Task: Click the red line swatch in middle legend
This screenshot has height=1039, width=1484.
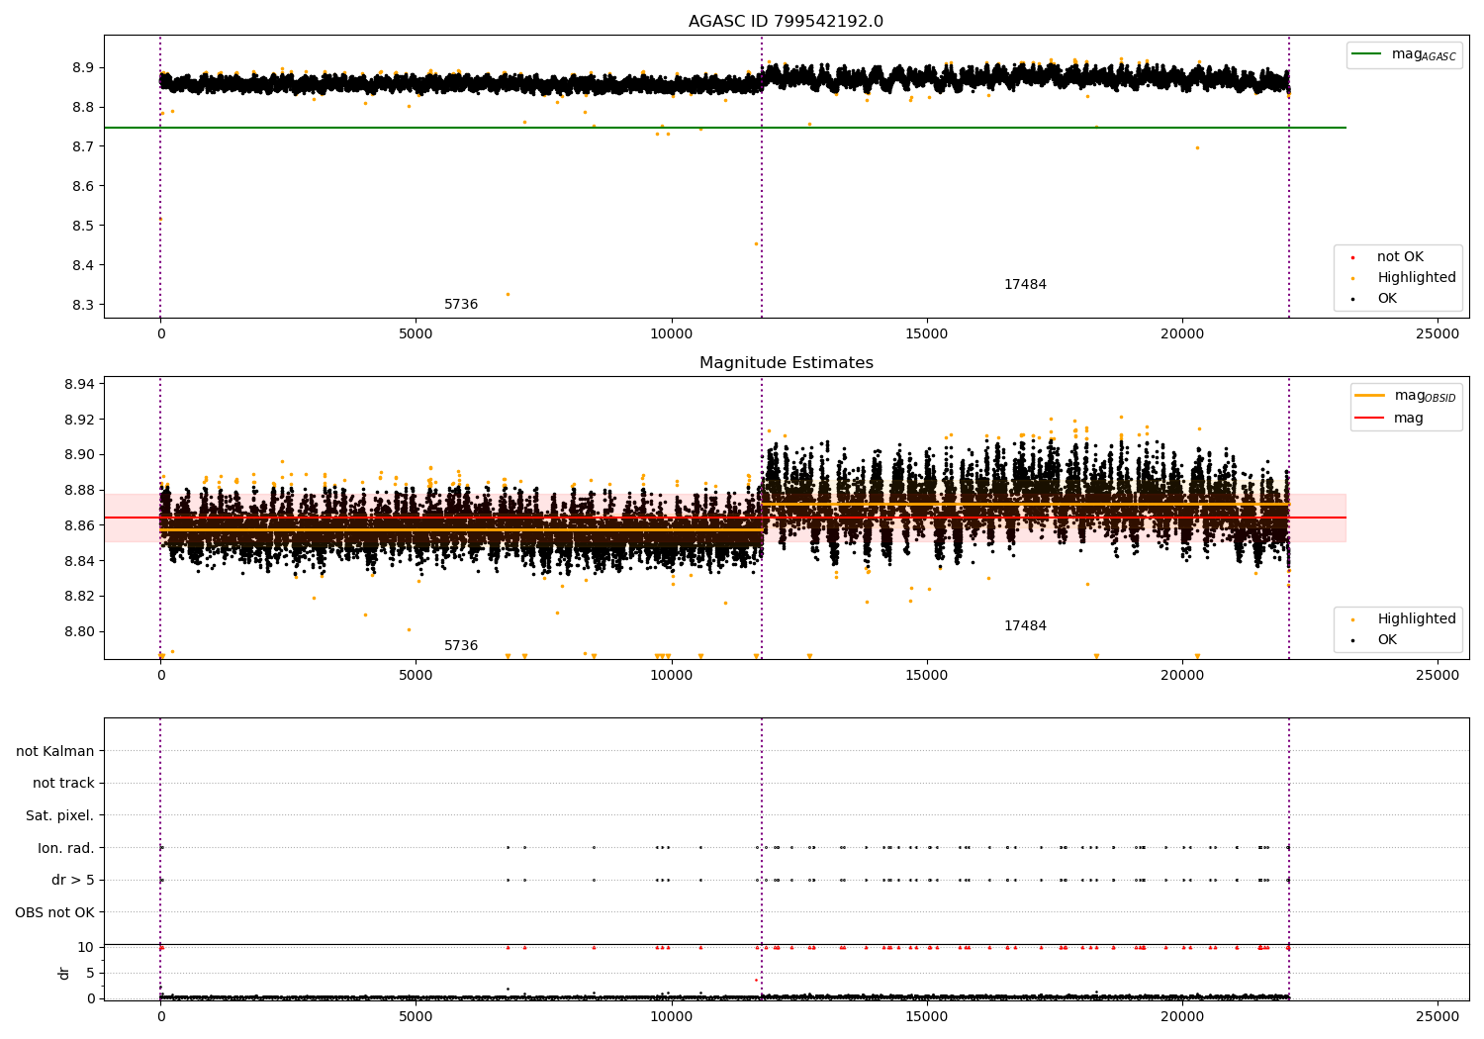Action: tap(1369, 419)
